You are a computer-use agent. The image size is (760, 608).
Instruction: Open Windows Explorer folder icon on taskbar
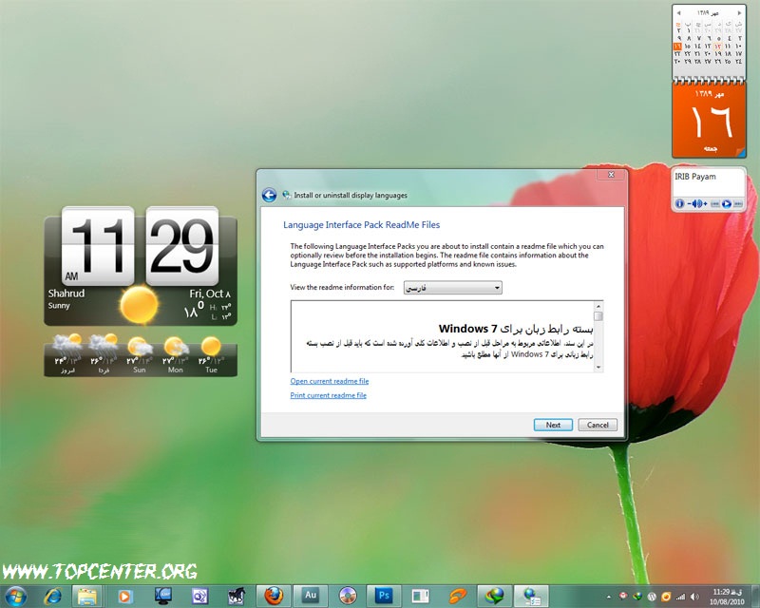[87, 596]
